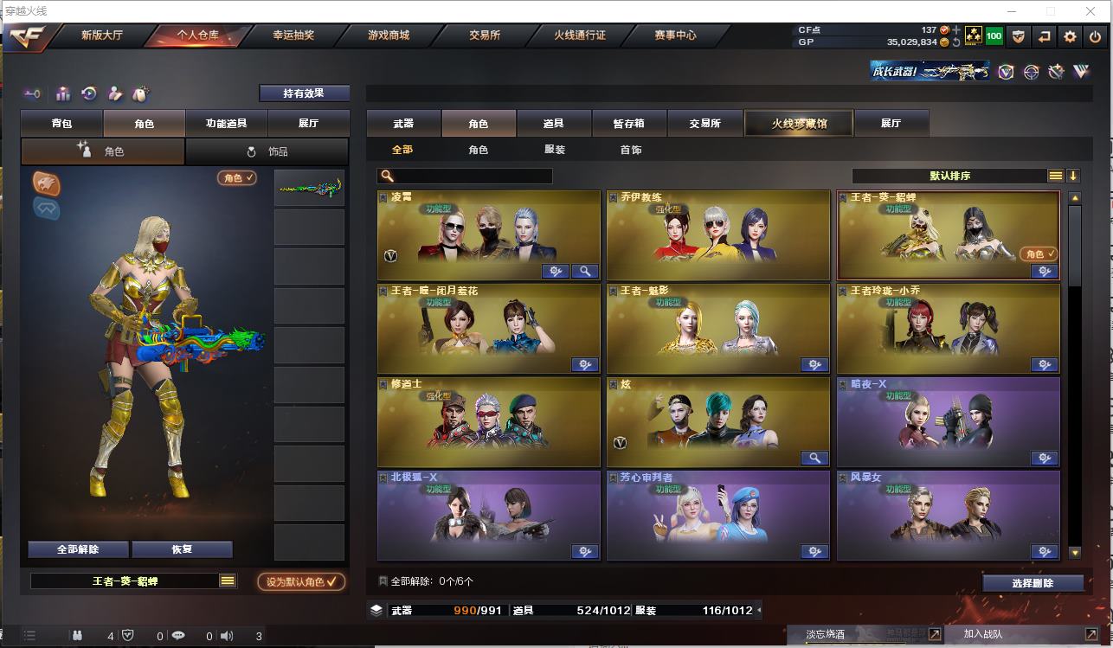
Task: Switch to the 饰品 sub-tab
Action: pyautogui.click(x=267, y=151)
